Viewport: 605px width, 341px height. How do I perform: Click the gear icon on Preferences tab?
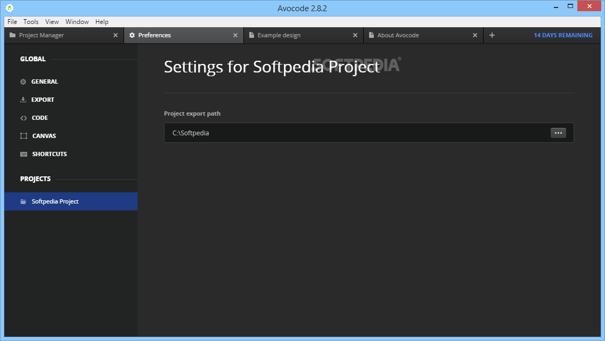tap(132, 35)
